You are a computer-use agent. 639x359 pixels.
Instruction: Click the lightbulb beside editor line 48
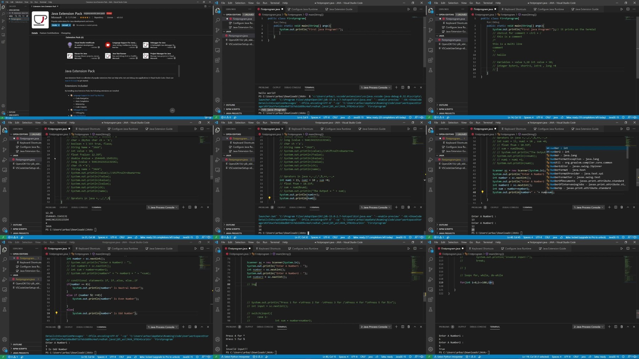[x=482, y=192]
